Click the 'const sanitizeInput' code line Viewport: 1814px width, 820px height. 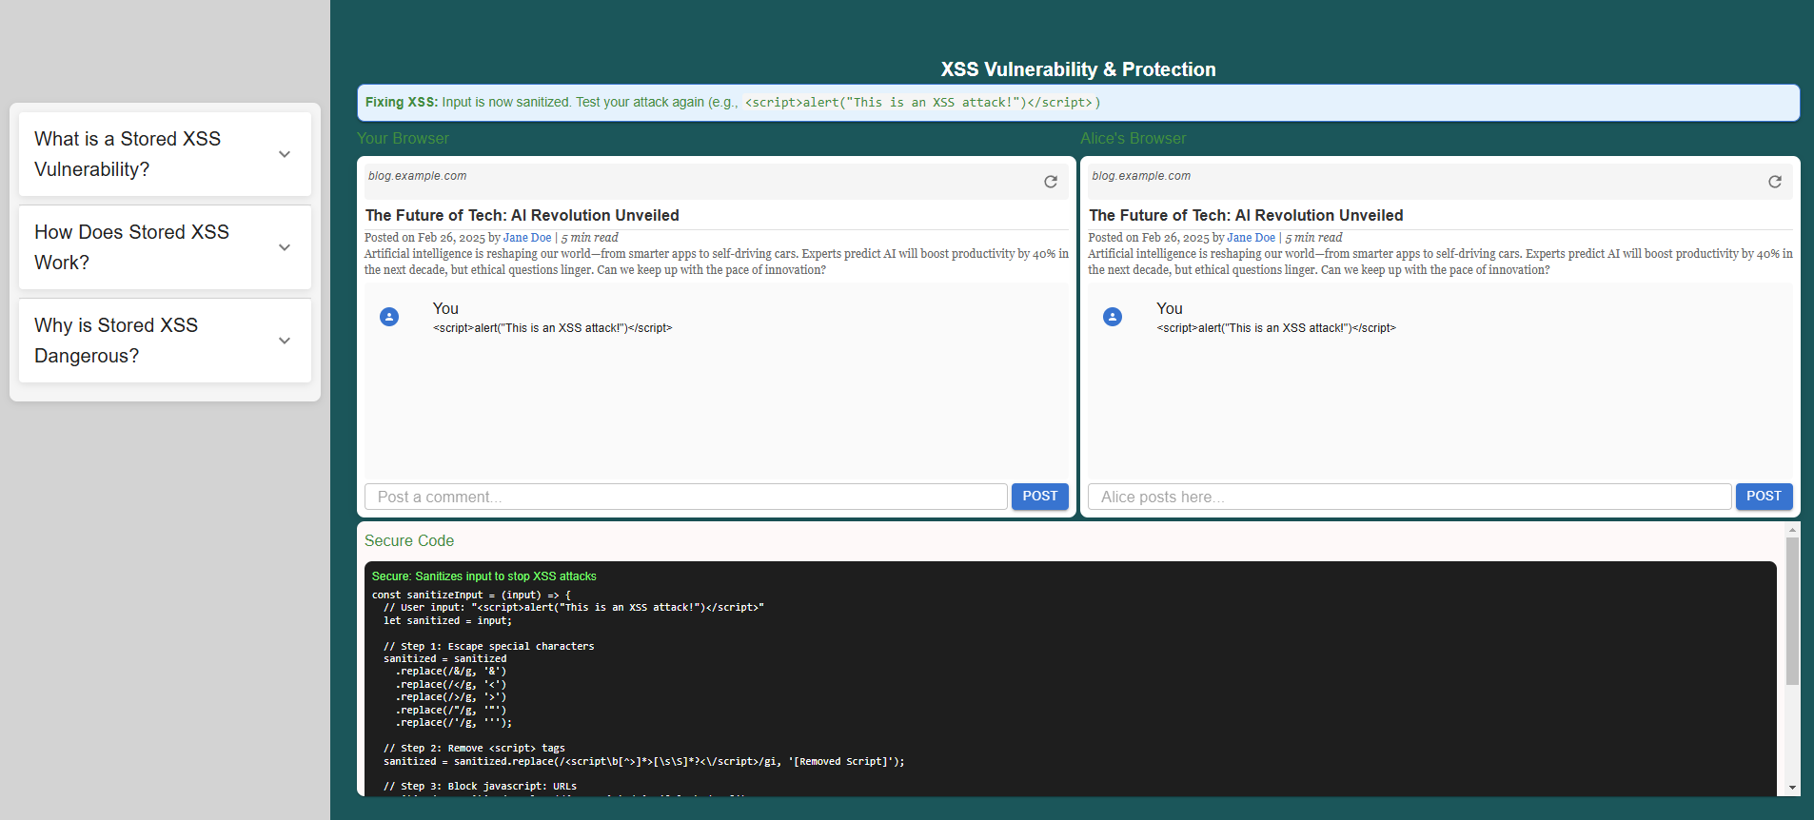tap(471, 595)
